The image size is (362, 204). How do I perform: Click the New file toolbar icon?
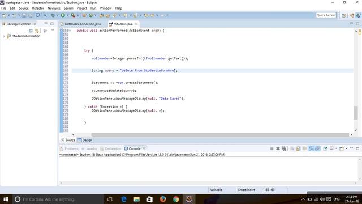click(x=4, y=15)
